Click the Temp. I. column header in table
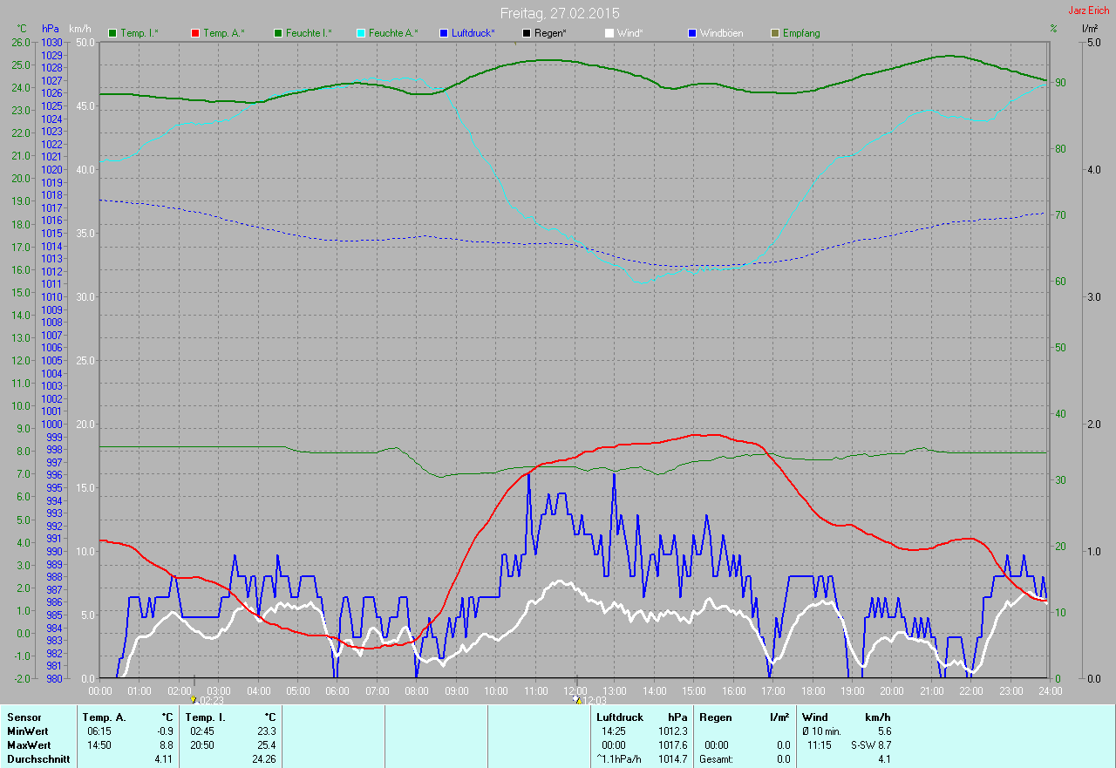This screenshot has width=1116, height=768. click(x=205, y=717)
